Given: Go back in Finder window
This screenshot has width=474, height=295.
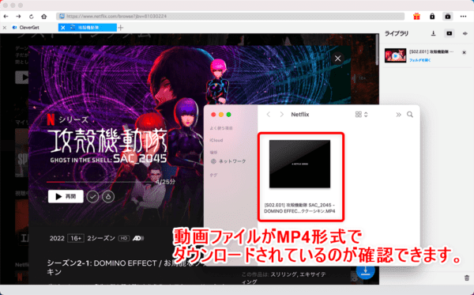Looking at the screenshot, I should pyautogui.click(x=269, y=115).
